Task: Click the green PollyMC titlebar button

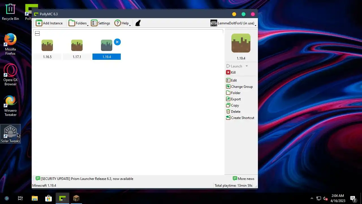Action: [244, 14]
